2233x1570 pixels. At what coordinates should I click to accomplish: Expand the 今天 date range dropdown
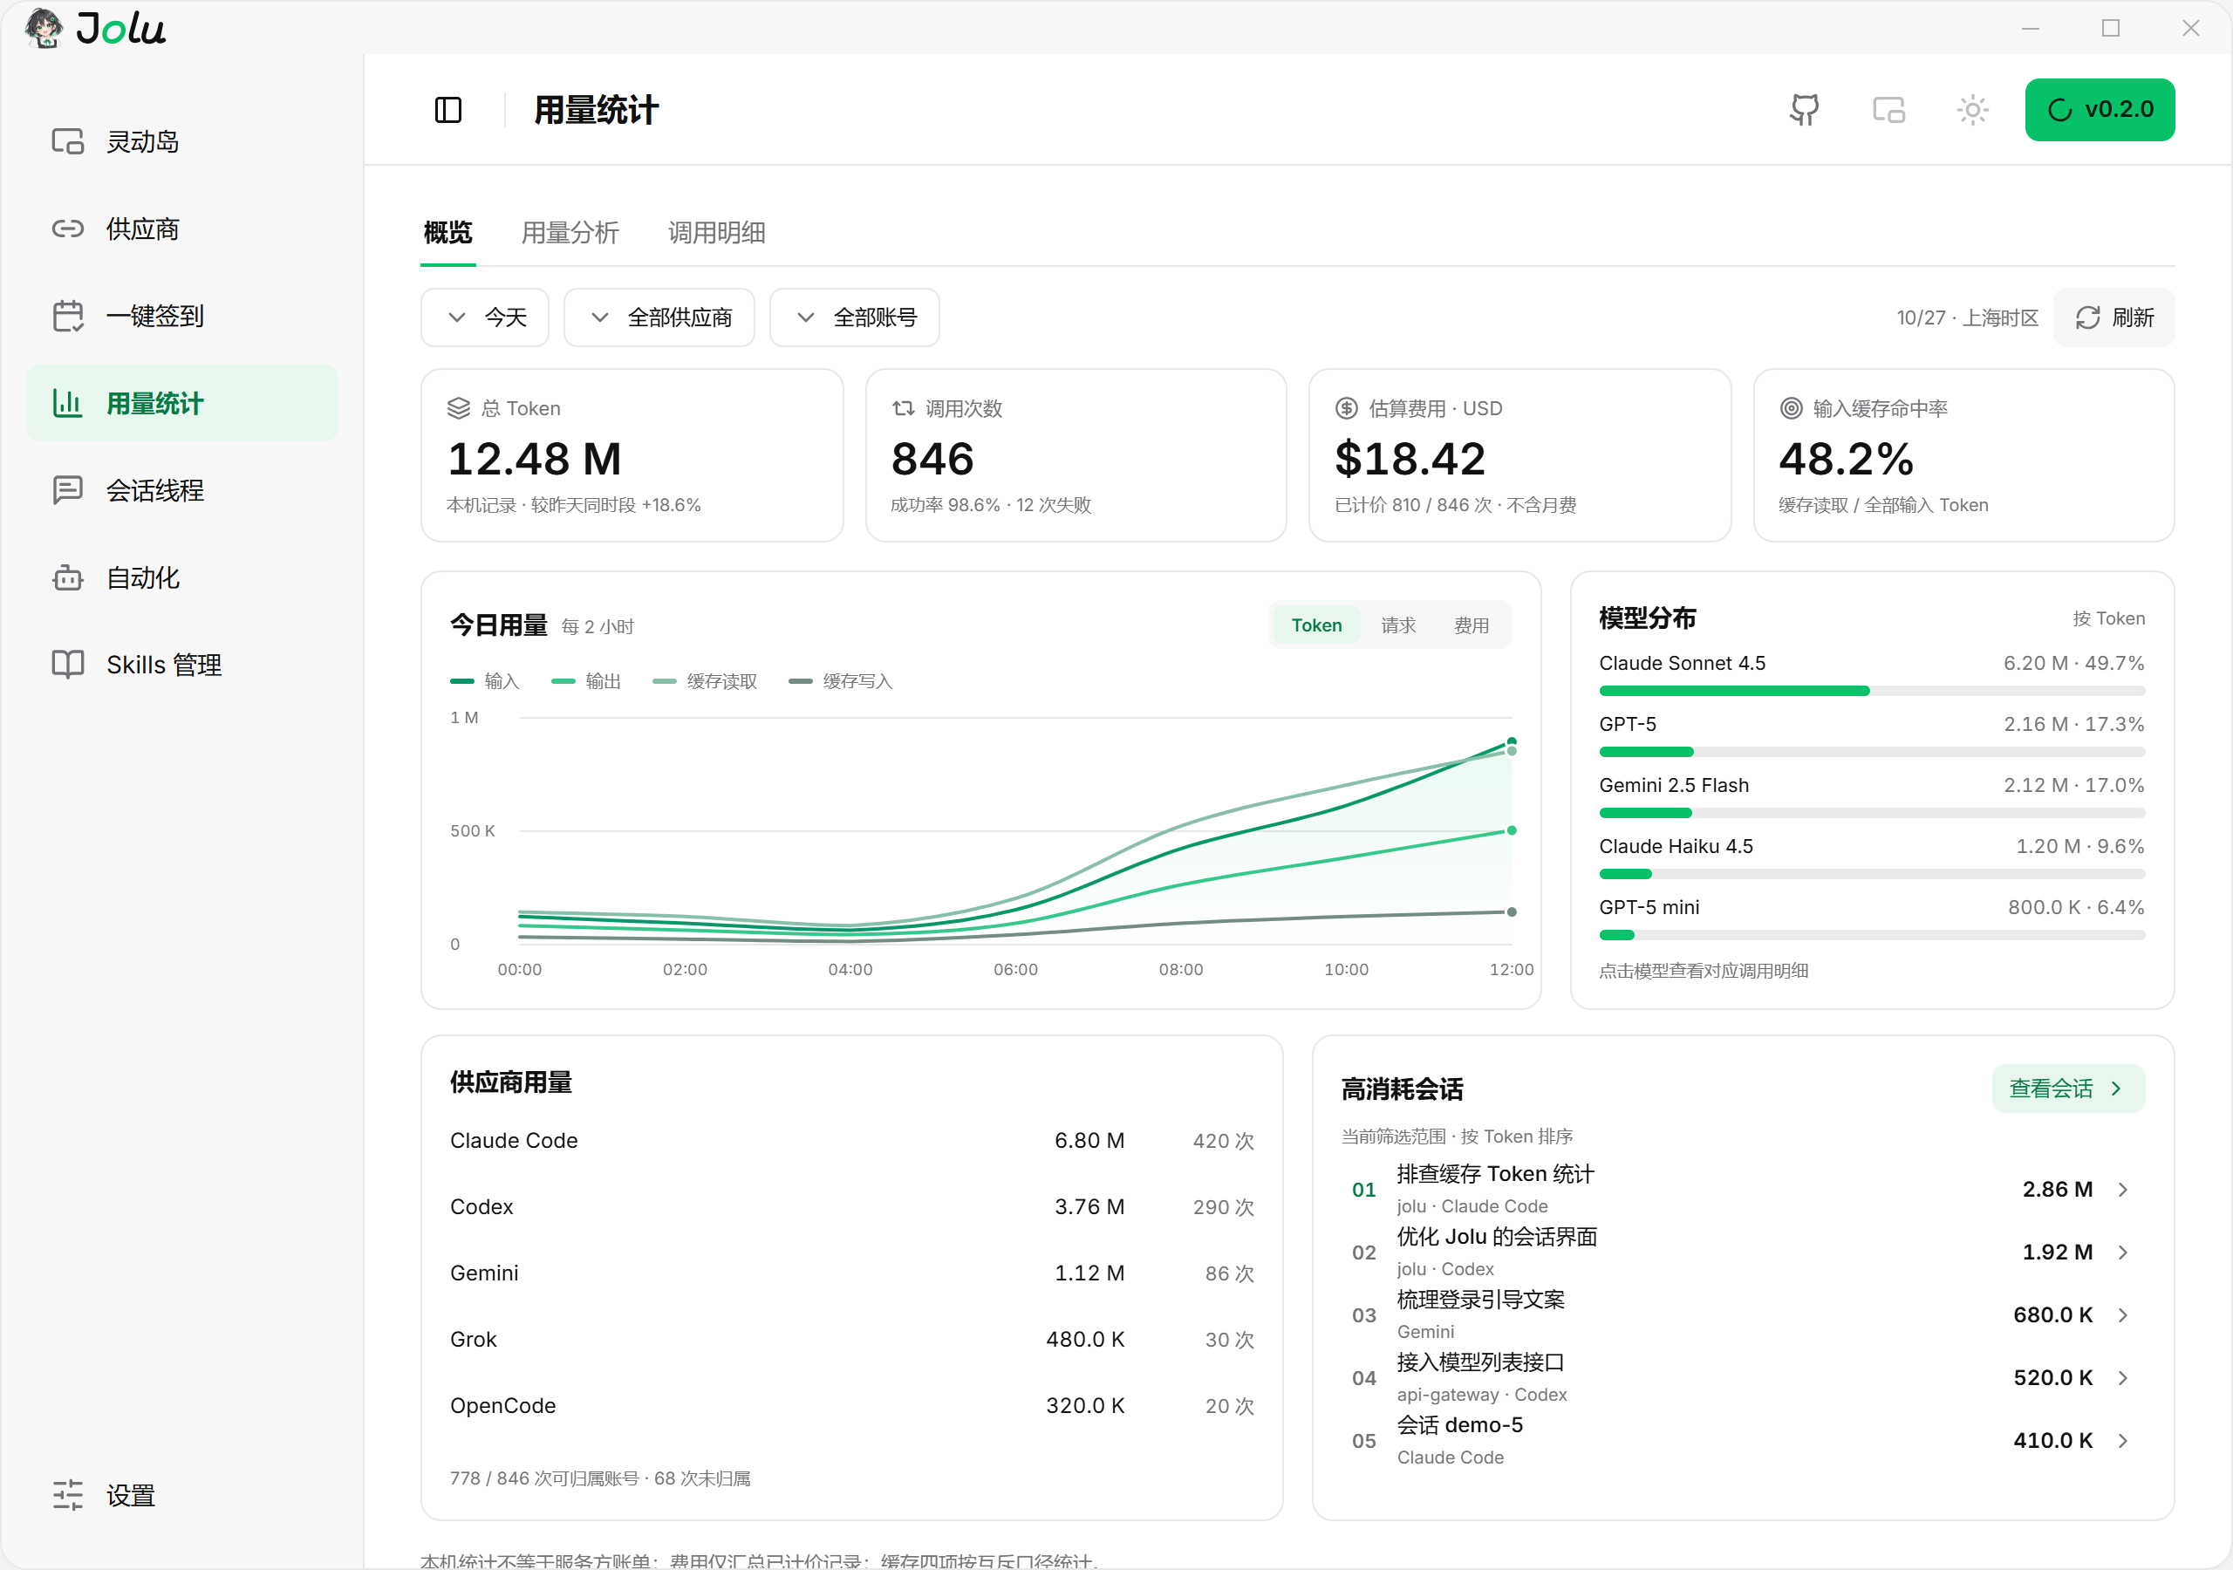[484, 317]
